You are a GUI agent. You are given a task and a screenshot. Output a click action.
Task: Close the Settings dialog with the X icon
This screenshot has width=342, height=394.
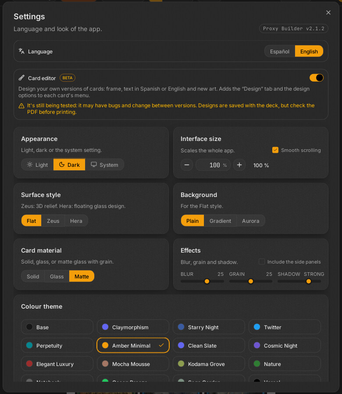click(x=328, y=13)
